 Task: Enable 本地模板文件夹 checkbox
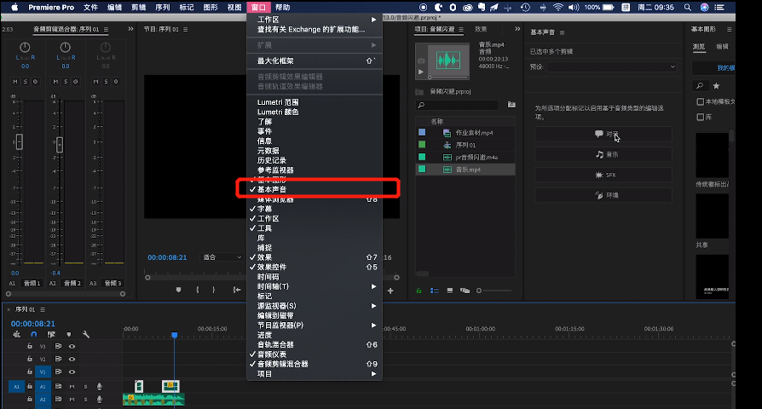click(701, 101)
